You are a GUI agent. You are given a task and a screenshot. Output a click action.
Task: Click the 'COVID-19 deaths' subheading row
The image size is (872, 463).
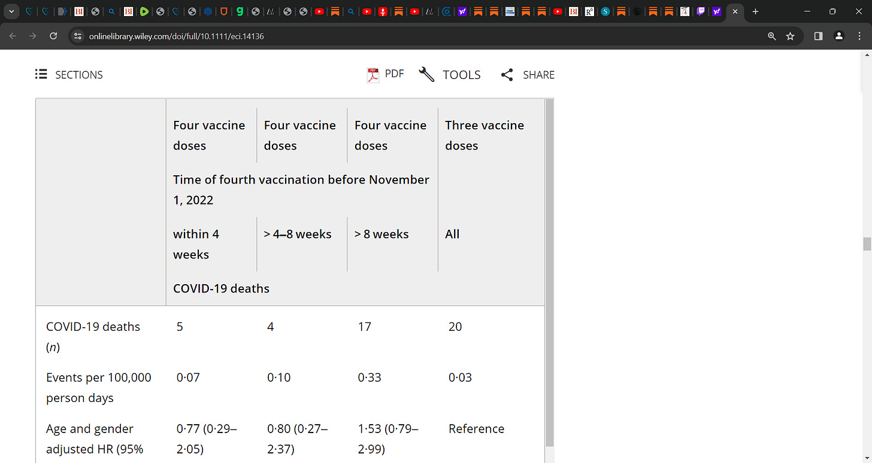tap(221, 288)
